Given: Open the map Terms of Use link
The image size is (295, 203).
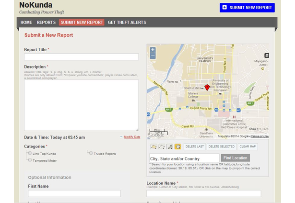Looking at the screenshot, I should click(260, 136).
